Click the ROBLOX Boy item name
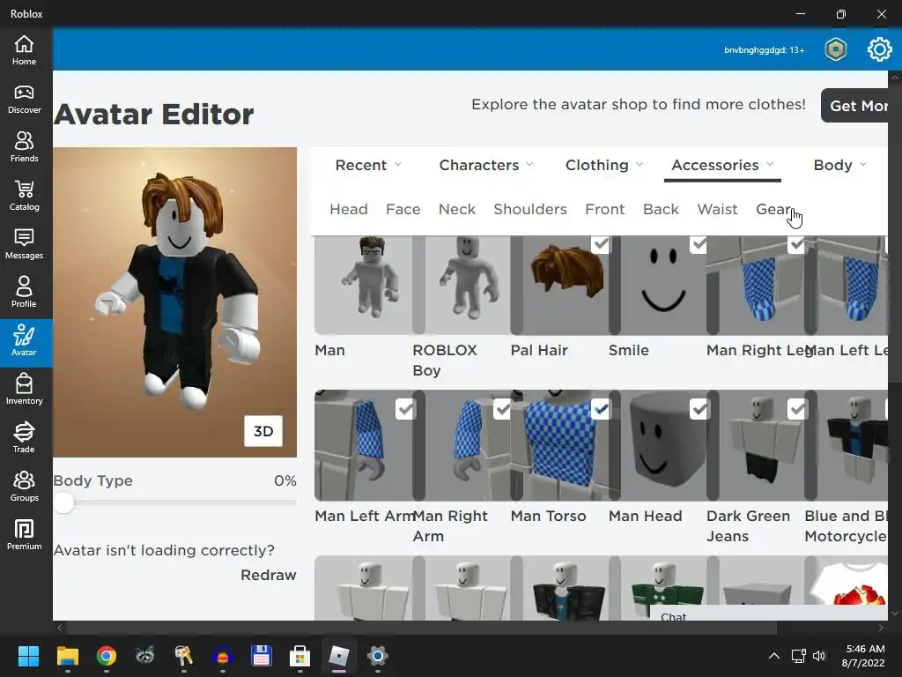 [x=445, y=361]
